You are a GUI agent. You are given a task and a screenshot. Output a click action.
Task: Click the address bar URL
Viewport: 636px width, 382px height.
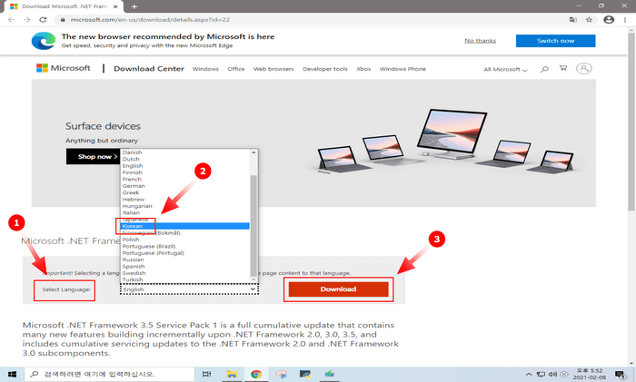coord(150,19)
